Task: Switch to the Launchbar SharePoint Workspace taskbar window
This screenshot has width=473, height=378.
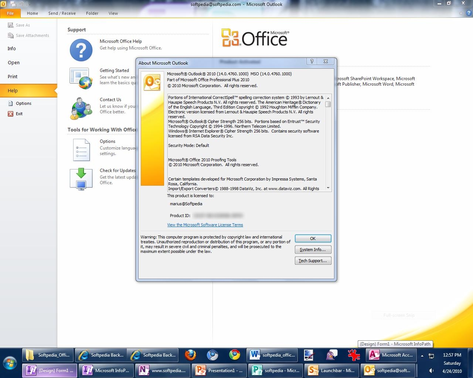Action: coord(332,370)
